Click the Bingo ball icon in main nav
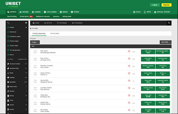The height and width of the screenshot is (114, 178). point(61,12)
